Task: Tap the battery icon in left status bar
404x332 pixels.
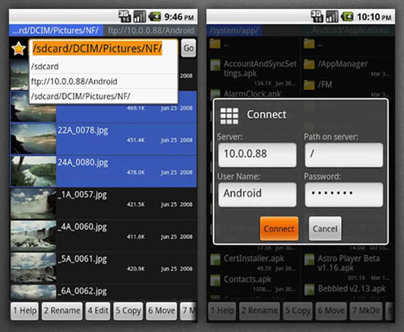Action: [155, 17]
